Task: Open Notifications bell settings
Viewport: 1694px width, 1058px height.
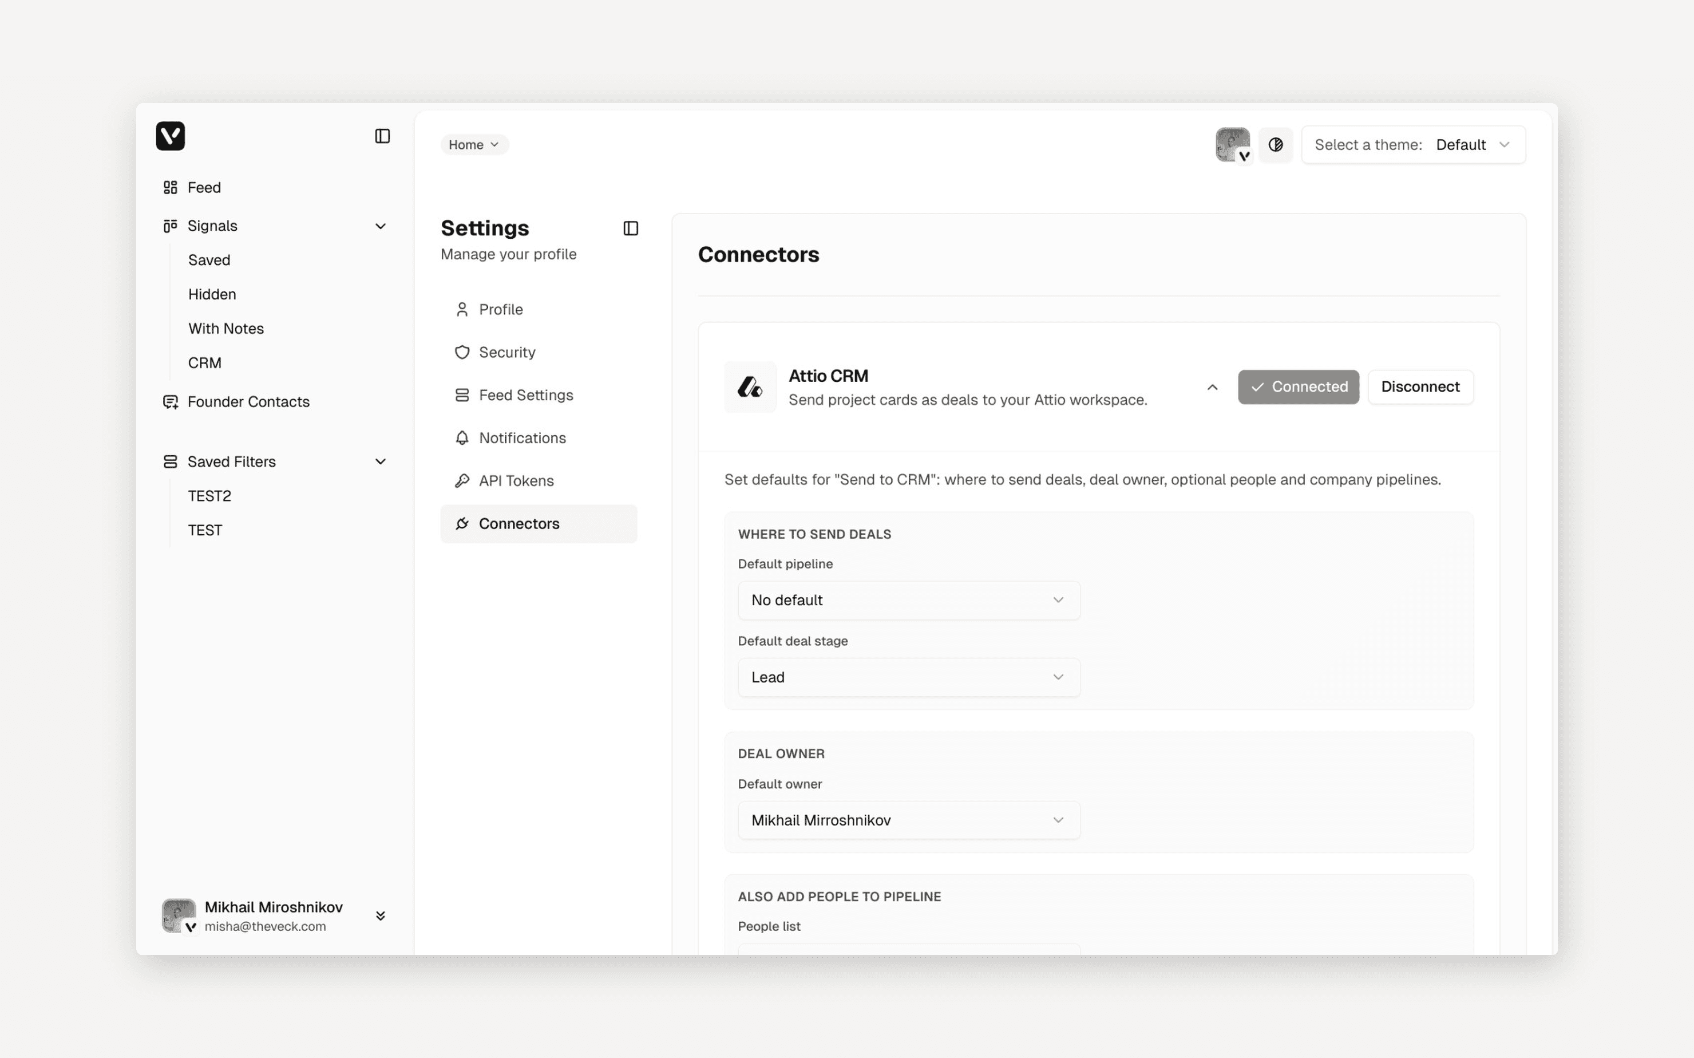Action: click(x=521, y=438)
